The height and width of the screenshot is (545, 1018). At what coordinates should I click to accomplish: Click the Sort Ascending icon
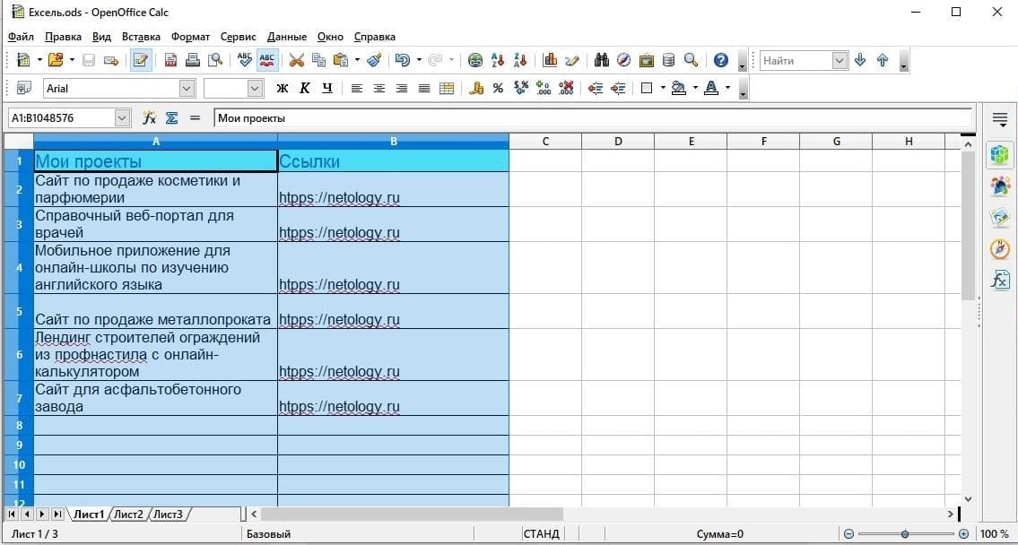point(498,60)
